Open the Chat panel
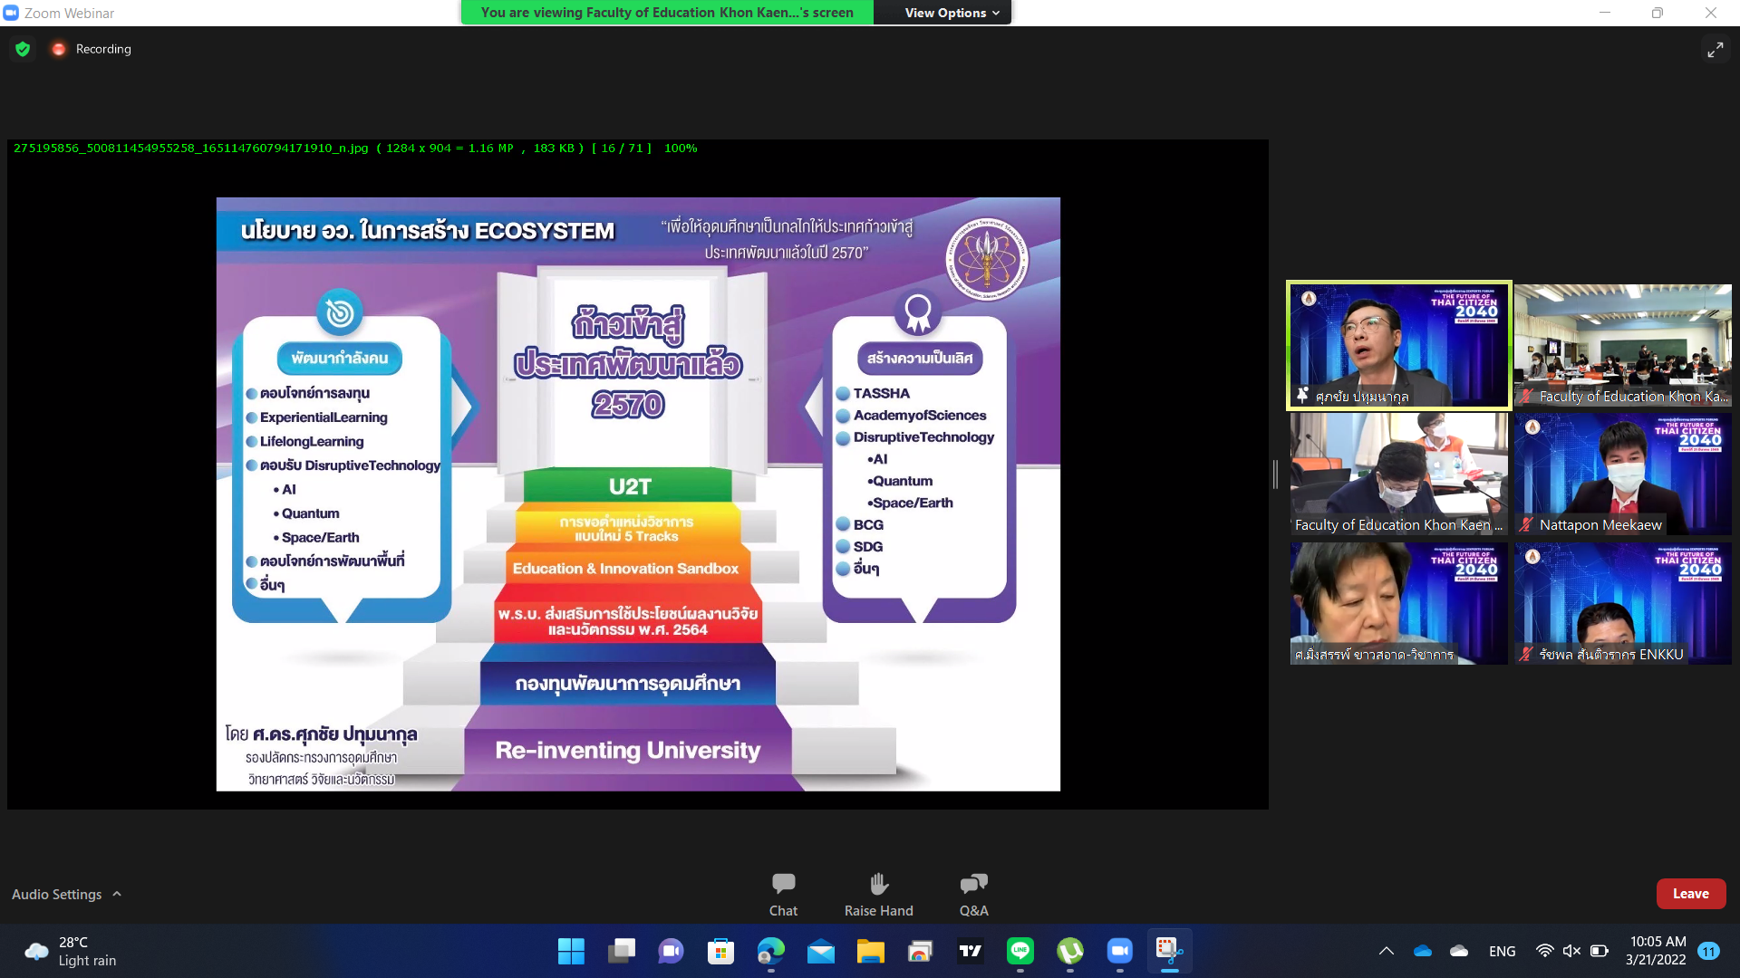Image resolution: width=1740 pixels, height=978 pixels. click(783, 893)
